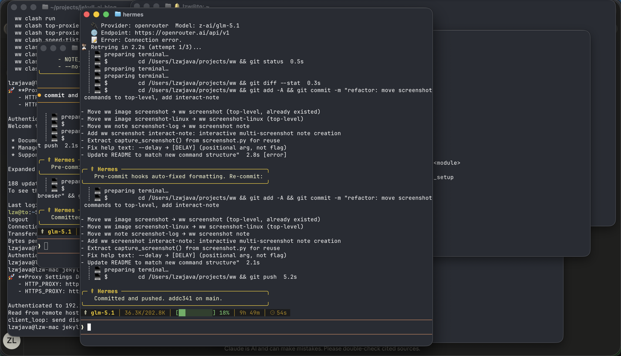Click the 'git diff --stat 0.3s' command line
The height and width of the screenshot is (356, 621).
(x=212, y=83)
